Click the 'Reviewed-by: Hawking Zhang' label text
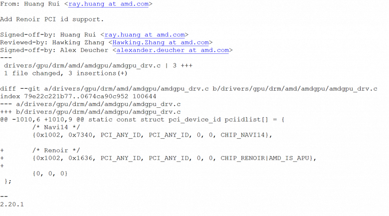 [52, 42]
